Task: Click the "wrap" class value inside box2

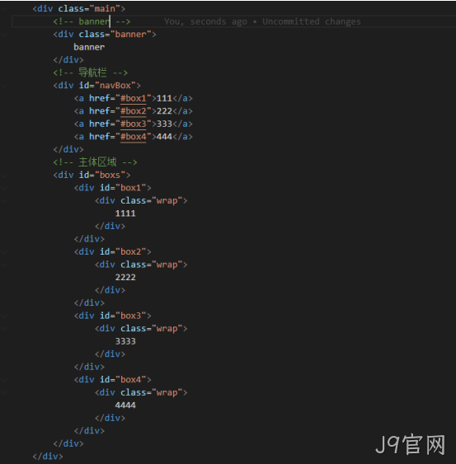Action: 167,265
